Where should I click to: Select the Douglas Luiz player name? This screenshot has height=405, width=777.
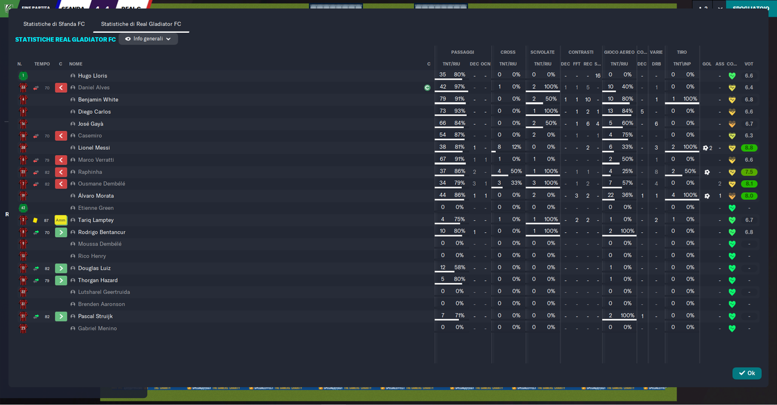[x=95, y=268]
